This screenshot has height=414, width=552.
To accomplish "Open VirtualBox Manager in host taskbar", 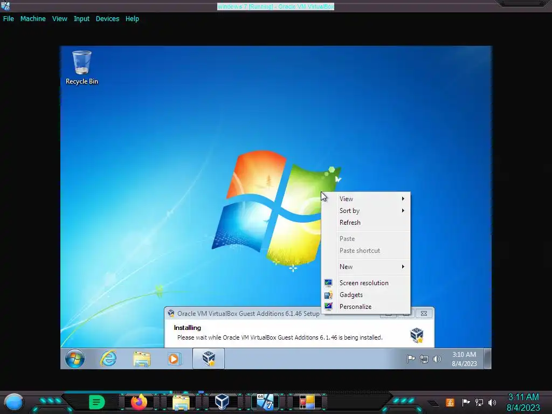I will (x=222, y=402).
